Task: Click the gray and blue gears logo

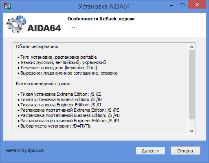Action: pos(16,24)
